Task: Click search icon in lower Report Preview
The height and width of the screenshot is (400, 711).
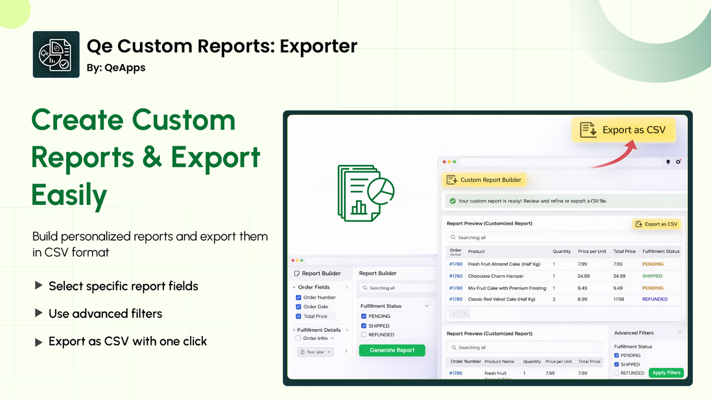Action: click(453, 347)
